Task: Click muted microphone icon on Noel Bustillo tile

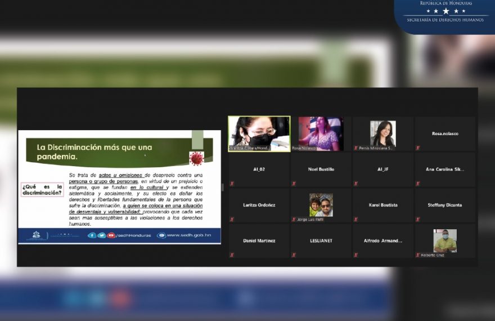Action: (294, 184)
